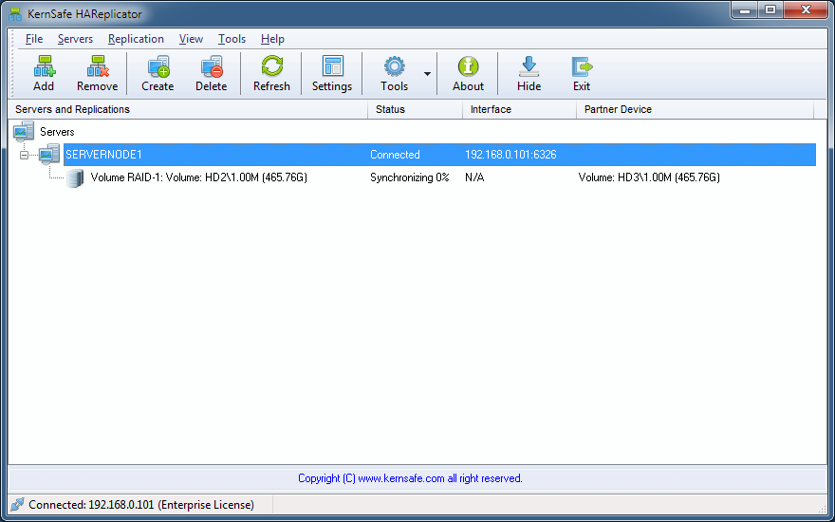Screen dimensions: 835x522
Task: Click the Create replication toolbar icon
Action: (158, 66)
